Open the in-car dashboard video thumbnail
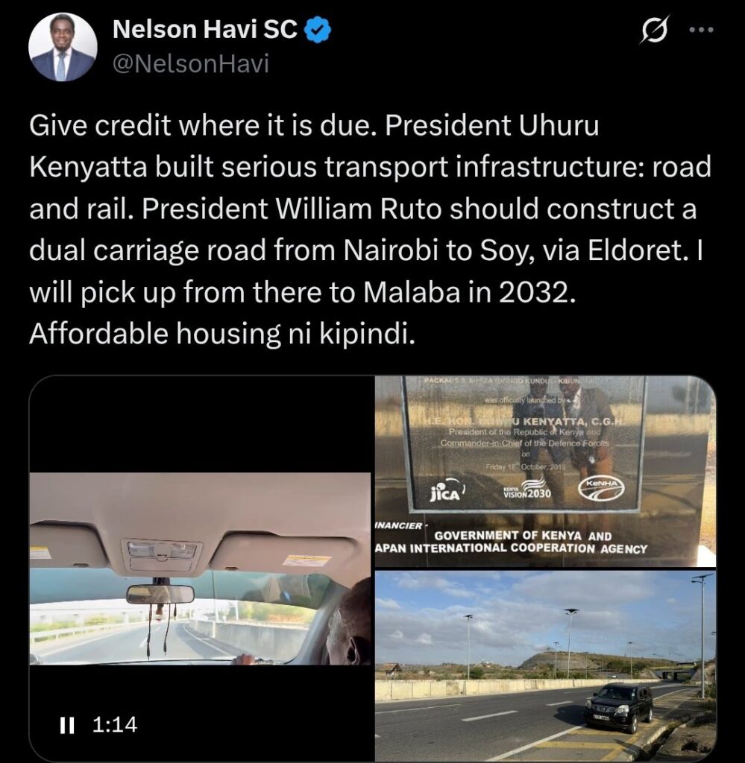 click(200, 568)
